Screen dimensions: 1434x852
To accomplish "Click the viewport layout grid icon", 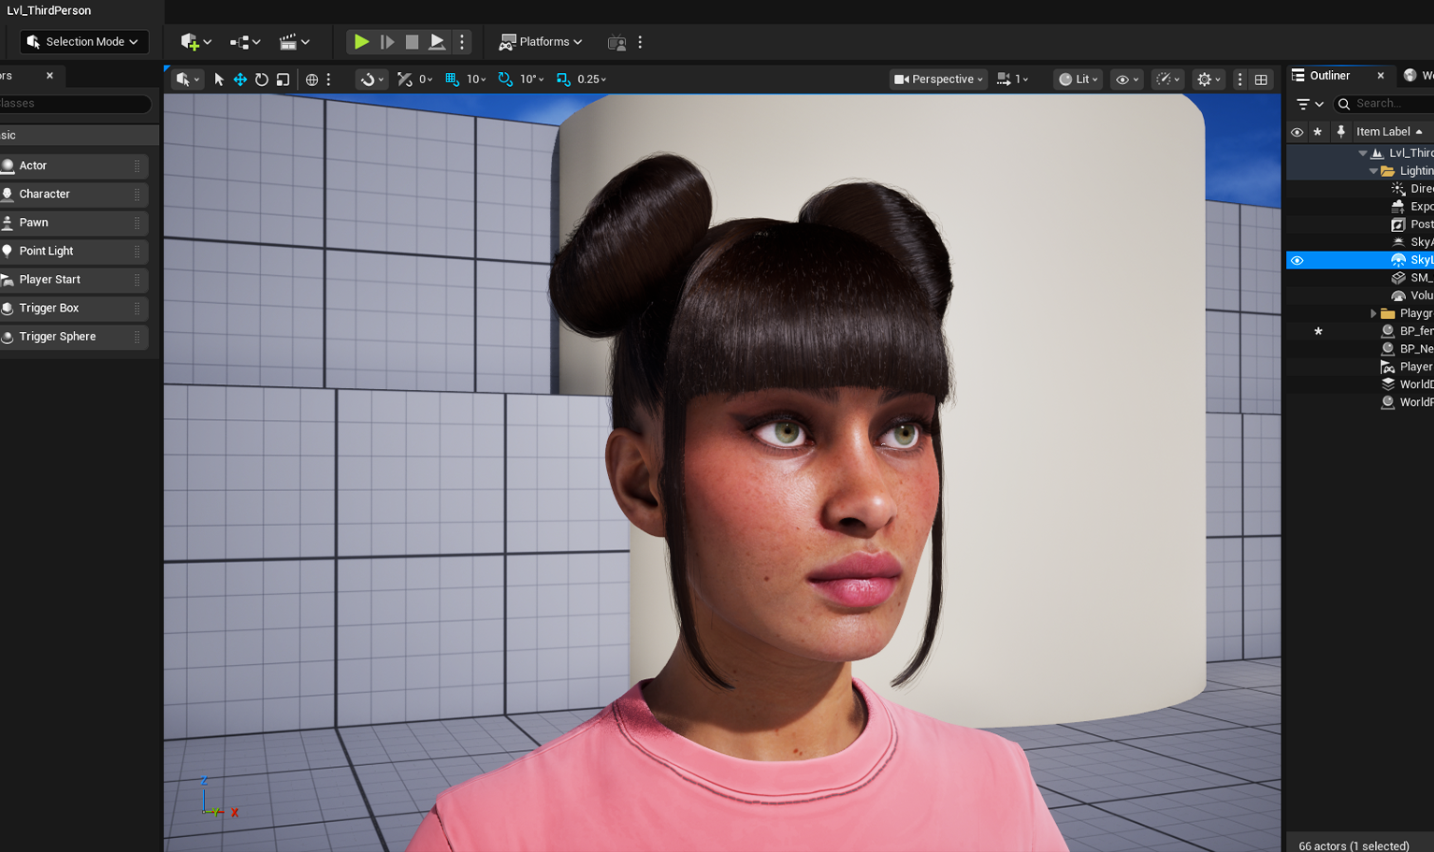I will 1261,79.
